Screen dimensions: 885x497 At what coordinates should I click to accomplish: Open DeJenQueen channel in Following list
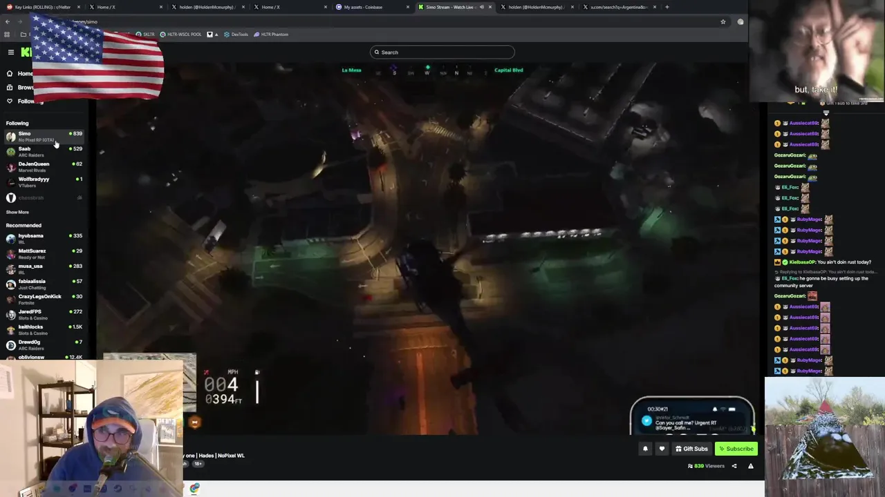point(43,167)
